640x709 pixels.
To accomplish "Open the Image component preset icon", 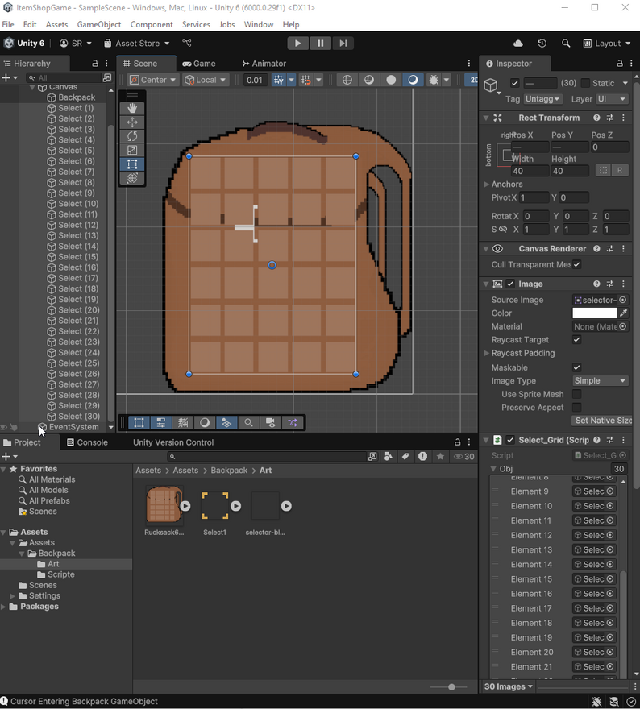I will [x=610, y=284].
